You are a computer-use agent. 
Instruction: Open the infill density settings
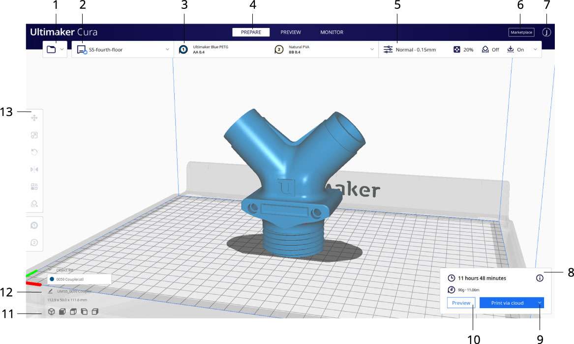pyautogui.click(x=463, y=49)
